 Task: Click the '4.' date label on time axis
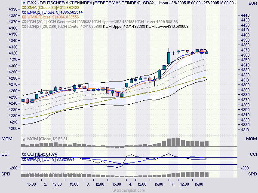click(131, 184)
